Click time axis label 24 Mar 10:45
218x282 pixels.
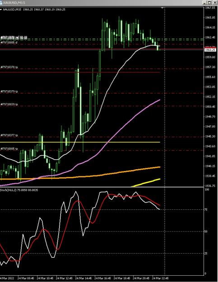(45, 278)
